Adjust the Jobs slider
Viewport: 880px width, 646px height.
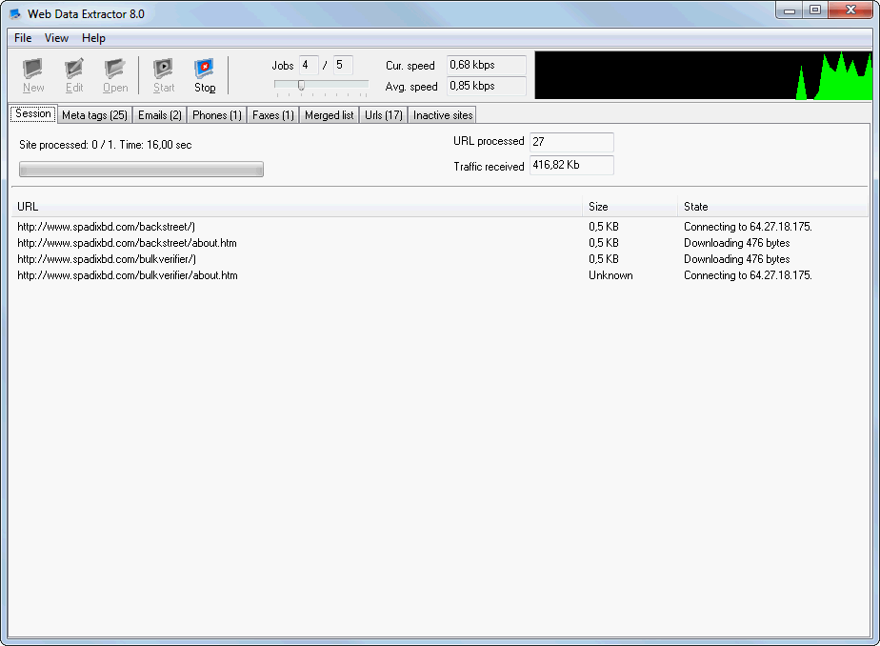[x=302, y=85]
